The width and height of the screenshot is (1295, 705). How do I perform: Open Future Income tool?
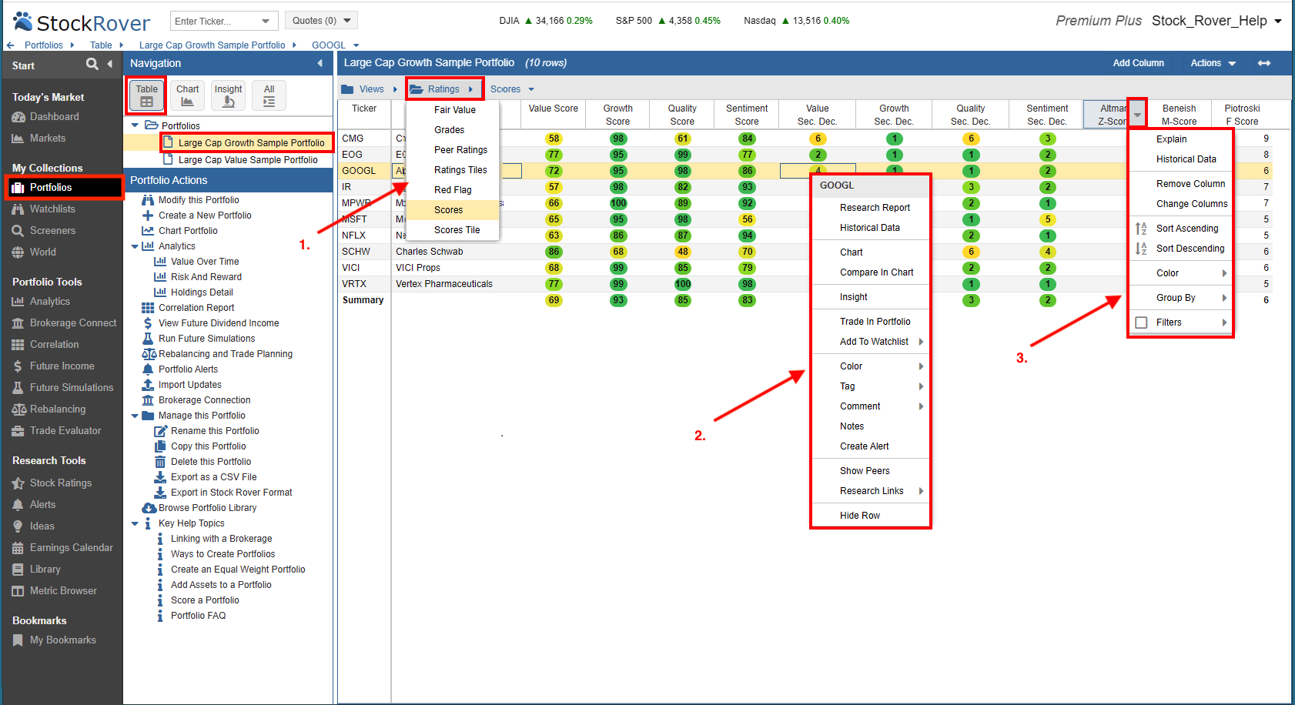(62, 366)
